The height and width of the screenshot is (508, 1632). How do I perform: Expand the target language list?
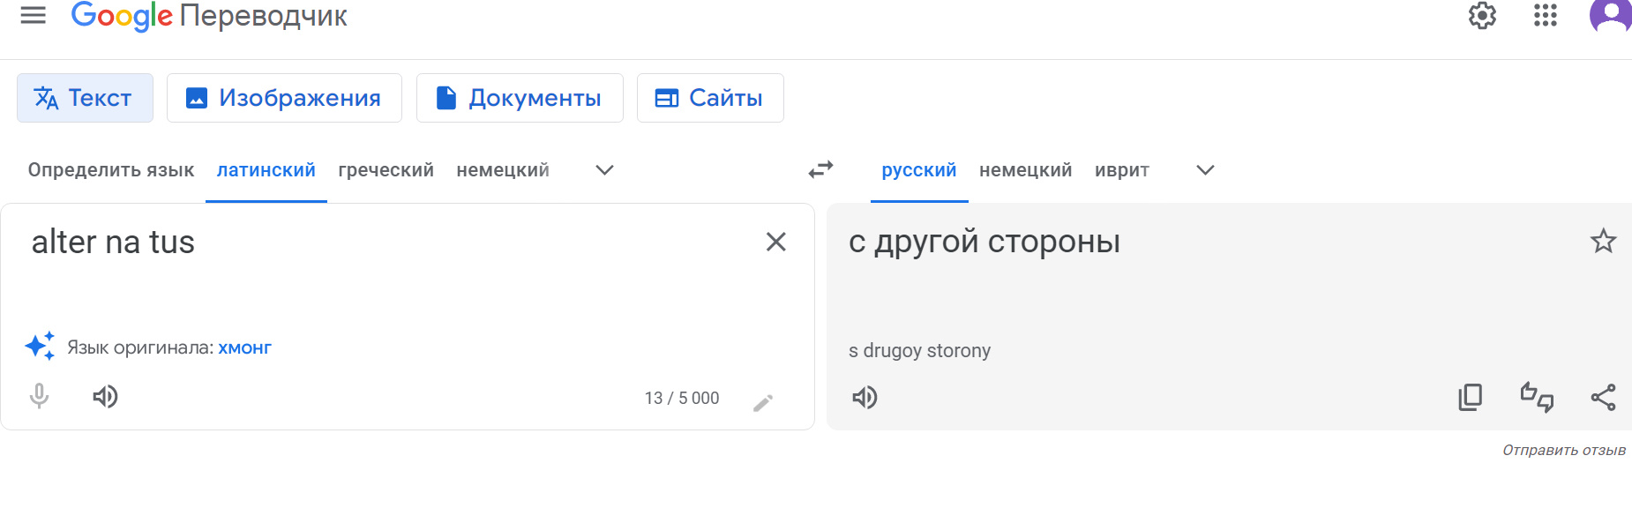pos(1205,170)
